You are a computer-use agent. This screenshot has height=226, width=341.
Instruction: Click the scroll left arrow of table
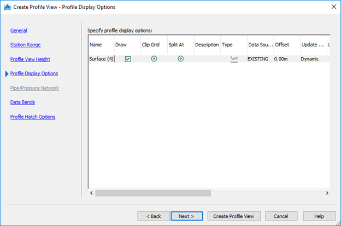click(91, 193)
